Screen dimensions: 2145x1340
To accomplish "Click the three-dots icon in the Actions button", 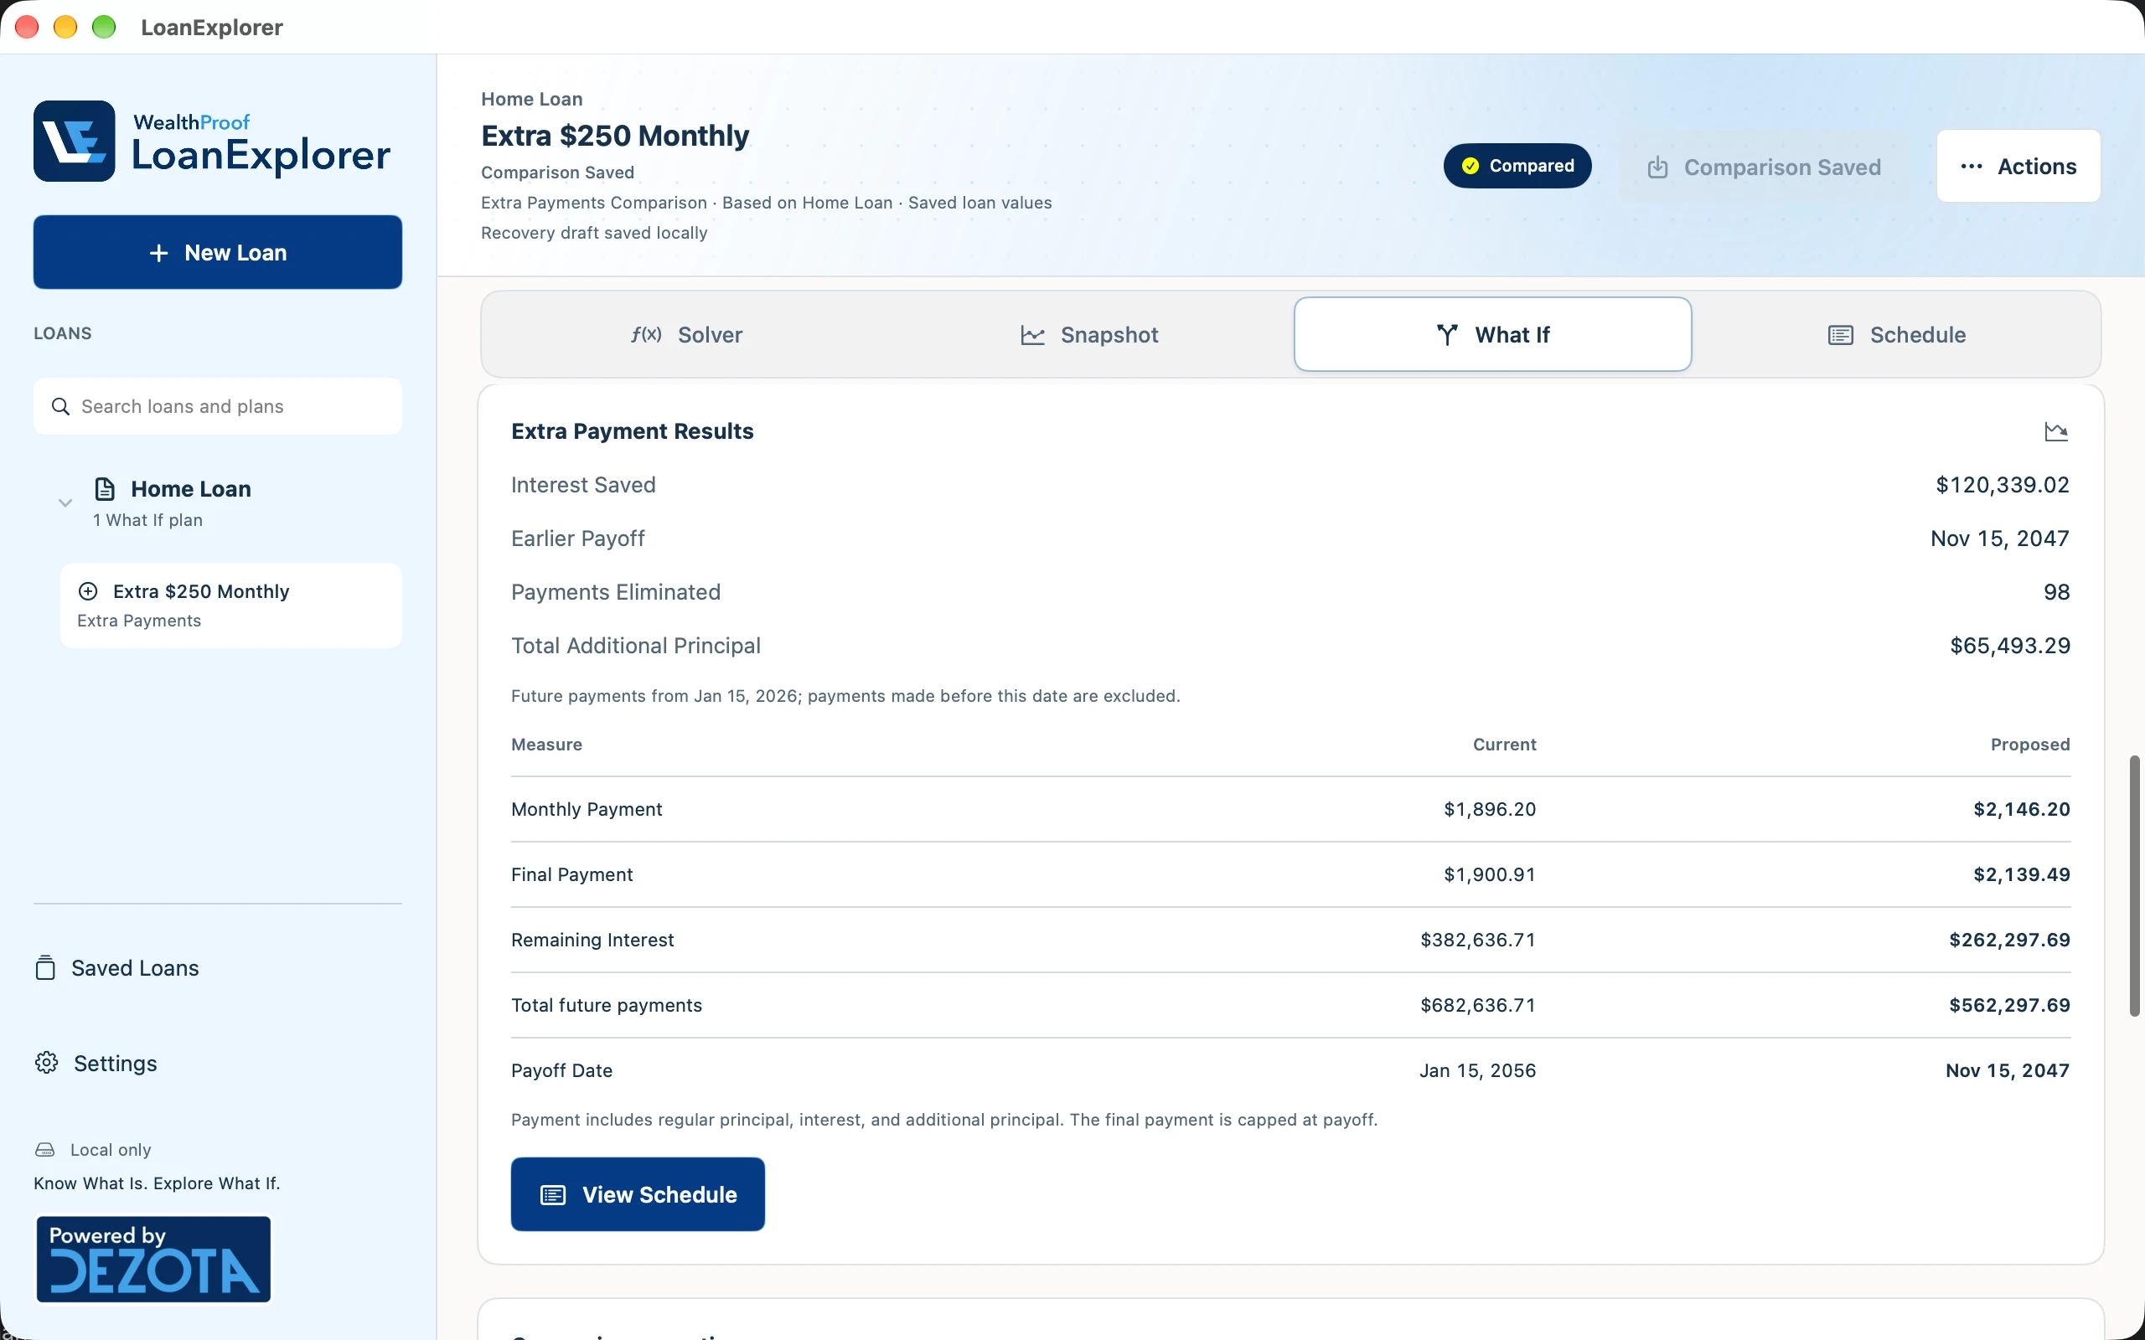I will [x=1972, y=167].
